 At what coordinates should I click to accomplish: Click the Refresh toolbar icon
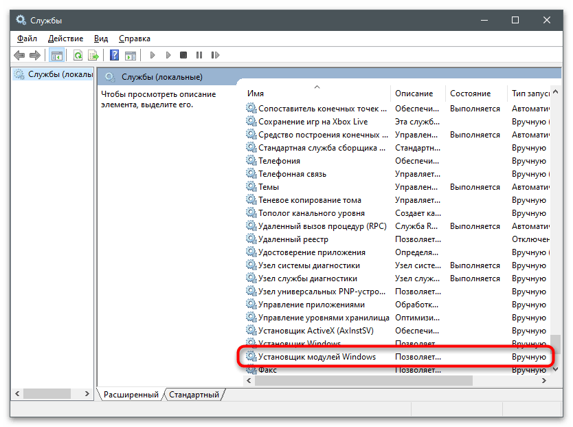78,55
